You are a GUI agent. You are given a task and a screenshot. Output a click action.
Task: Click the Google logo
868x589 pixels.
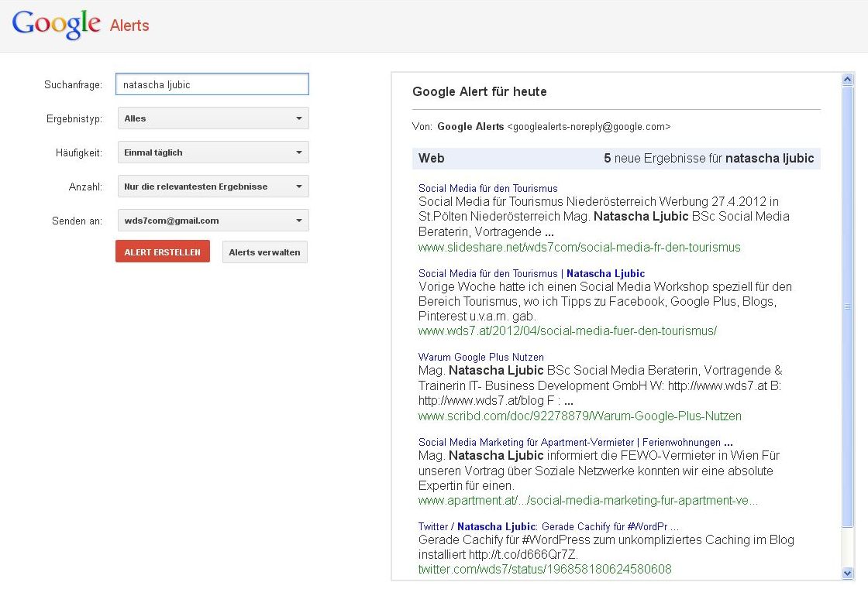pyautogui.click(x=56, y=25)
